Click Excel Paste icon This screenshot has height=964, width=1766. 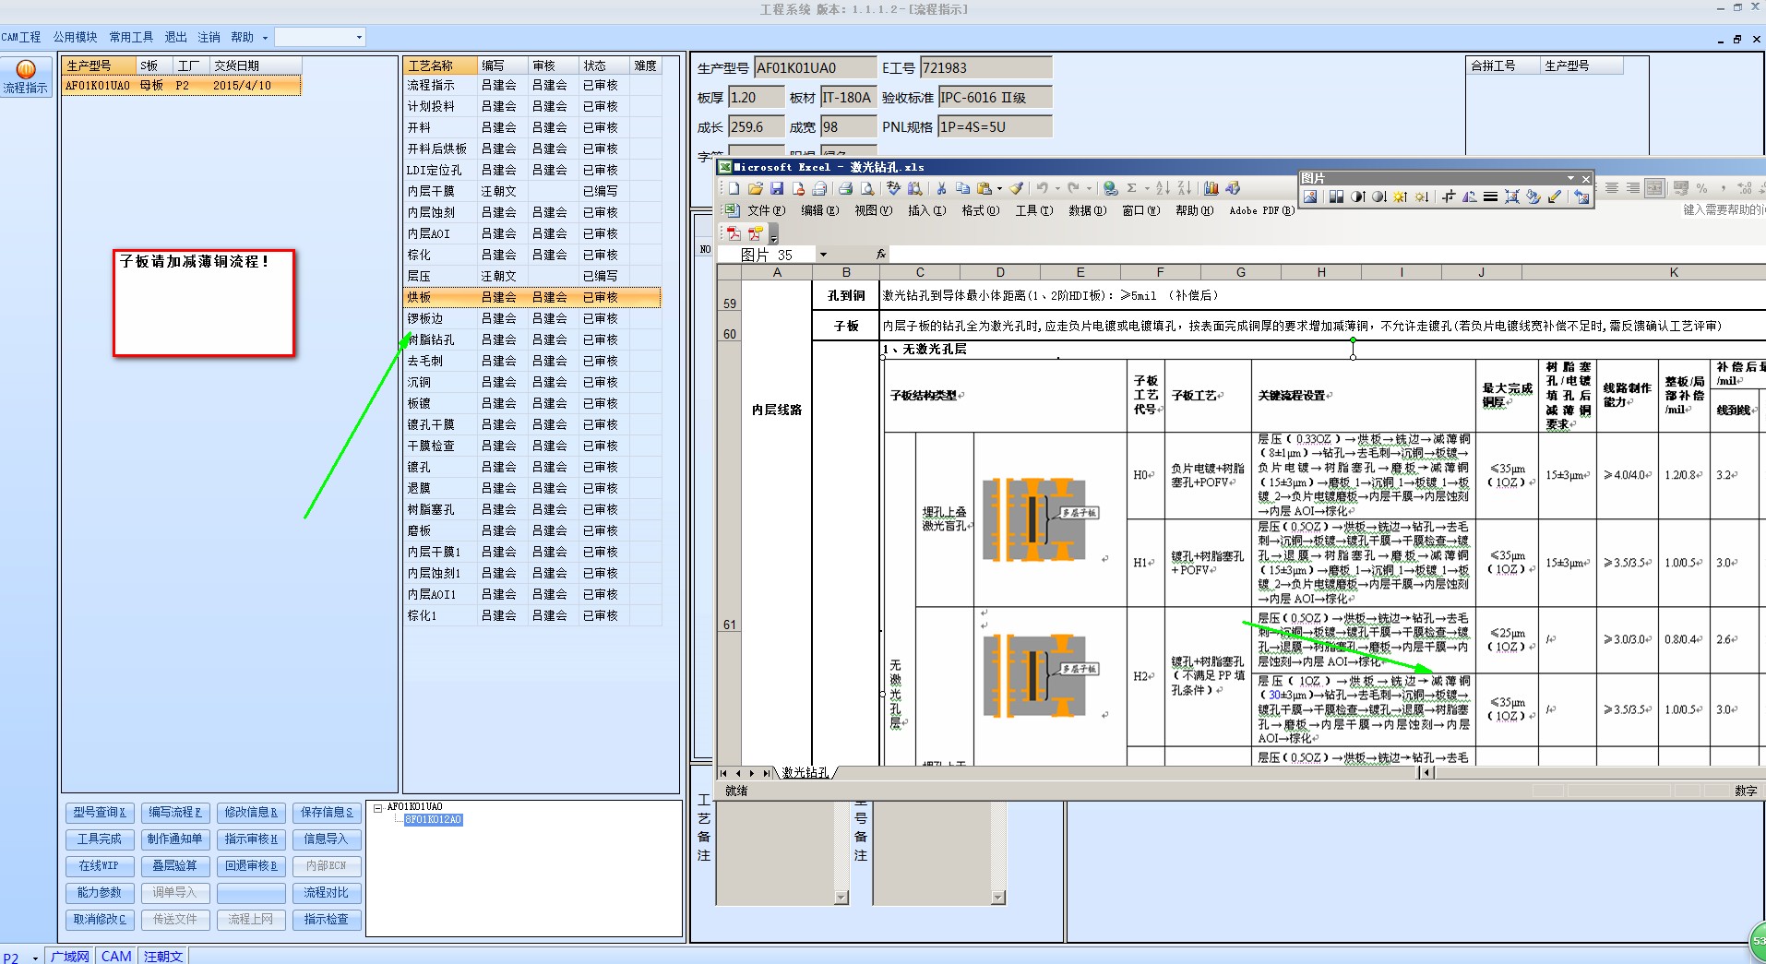point(984,188)
